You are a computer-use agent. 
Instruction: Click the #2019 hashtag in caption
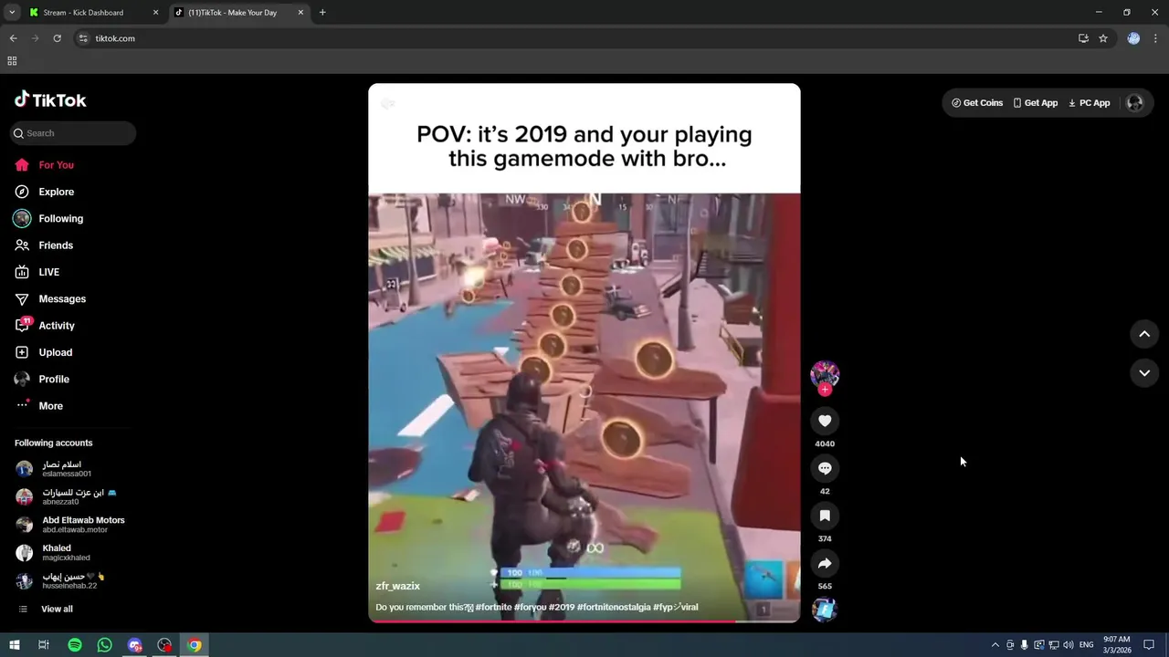(x=562, y=607)
